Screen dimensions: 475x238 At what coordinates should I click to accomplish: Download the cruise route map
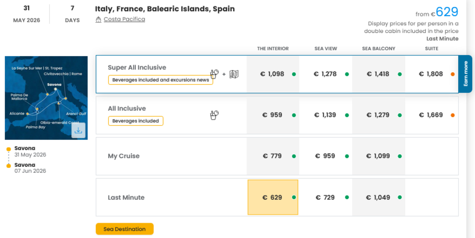click(x=78, y=130)
